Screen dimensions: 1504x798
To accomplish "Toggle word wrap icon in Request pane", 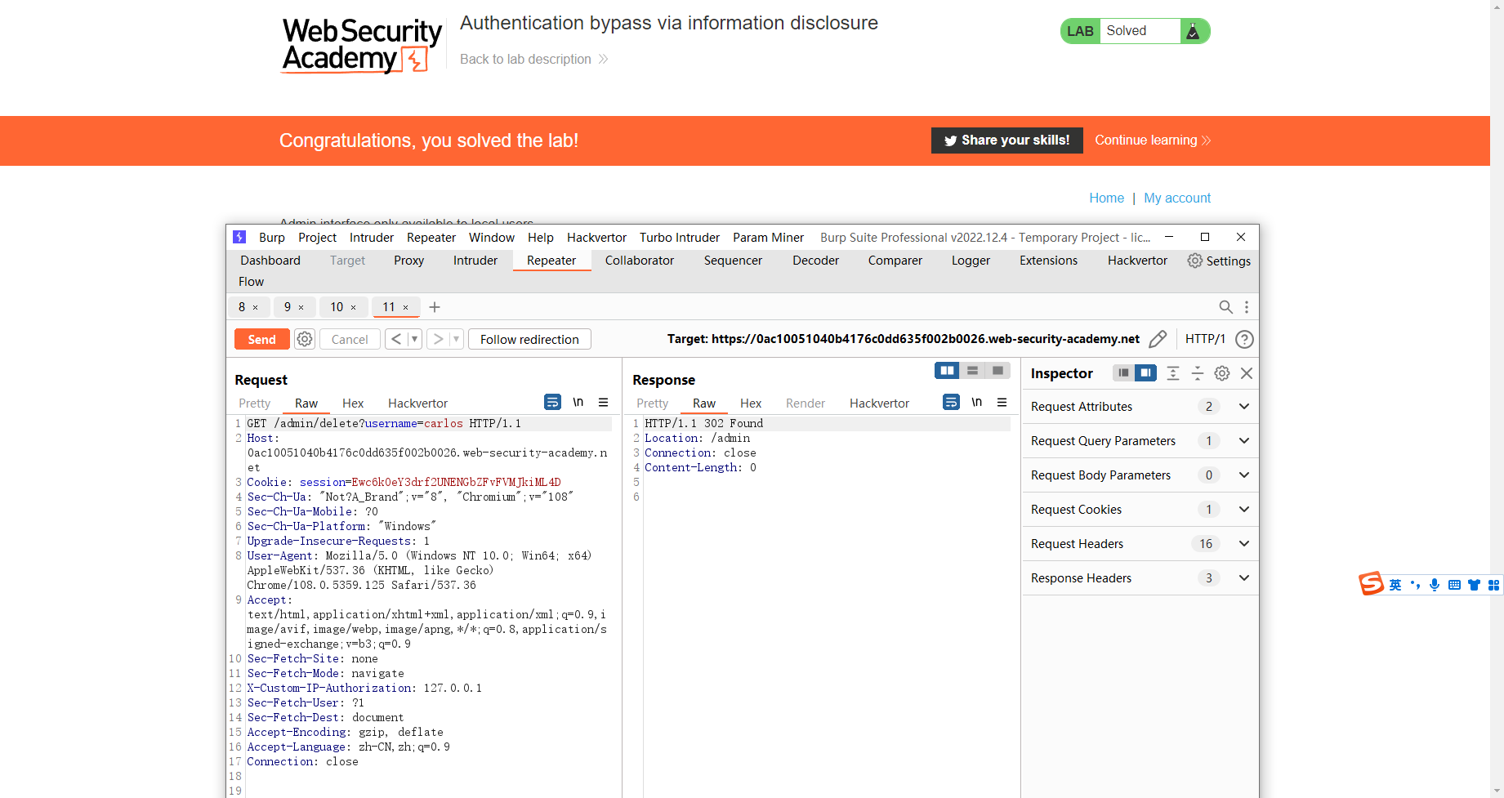I will tap(552, 402).
